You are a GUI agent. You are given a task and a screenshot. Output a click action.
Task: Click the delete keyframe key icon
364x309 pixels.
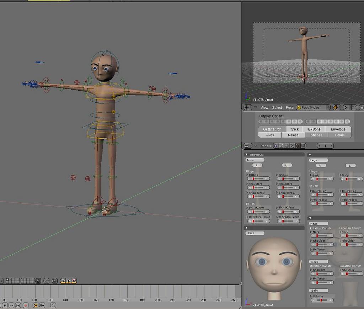[x=42, y=305]
